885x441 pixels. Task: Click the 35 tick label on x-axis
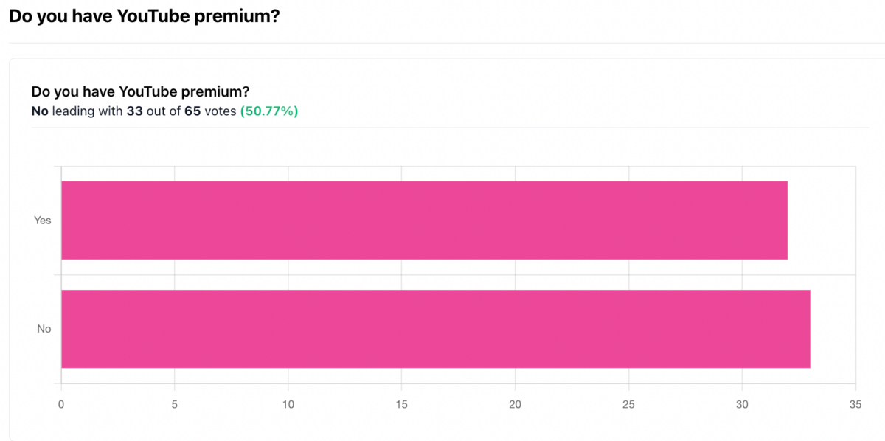pyautogui.click(x=855, y=405)
